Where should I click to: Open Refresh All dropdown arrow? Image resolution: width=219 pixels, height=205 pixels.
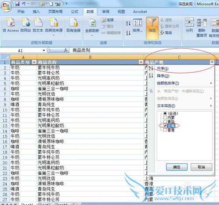coord(92,35)
